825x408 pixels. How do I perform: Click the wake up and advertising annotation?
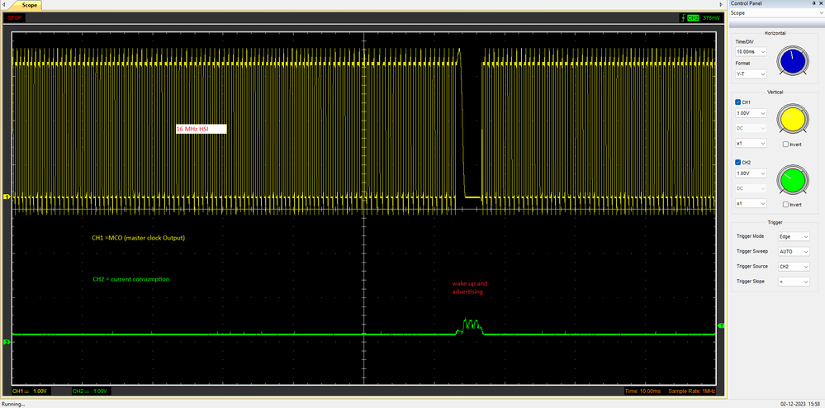tap(468, 287)
